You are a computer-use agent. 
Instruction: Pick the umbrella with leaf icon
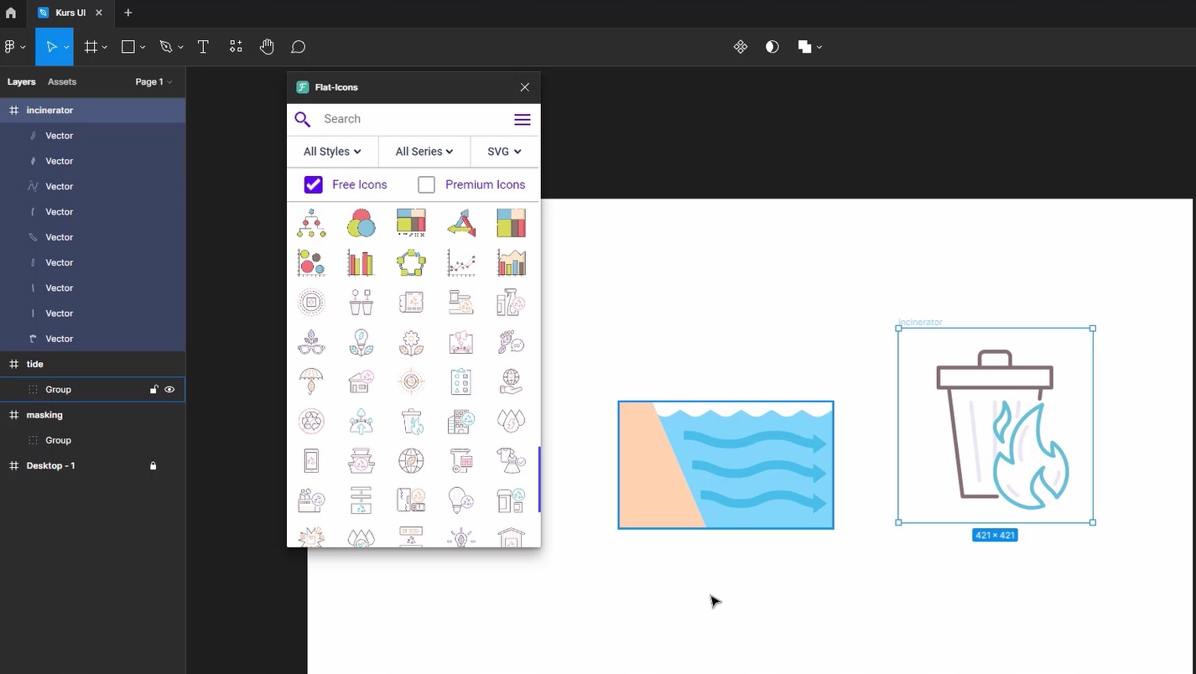311,381
